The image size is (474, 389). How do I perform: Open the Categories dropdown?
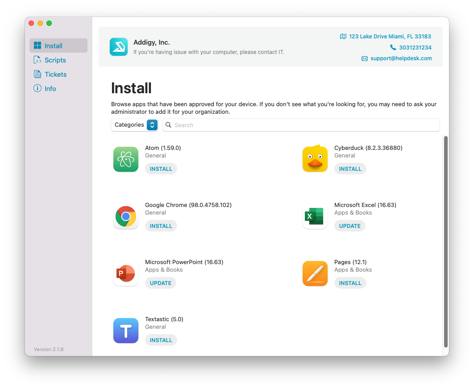pyautogui.click(x=134, y=125)
